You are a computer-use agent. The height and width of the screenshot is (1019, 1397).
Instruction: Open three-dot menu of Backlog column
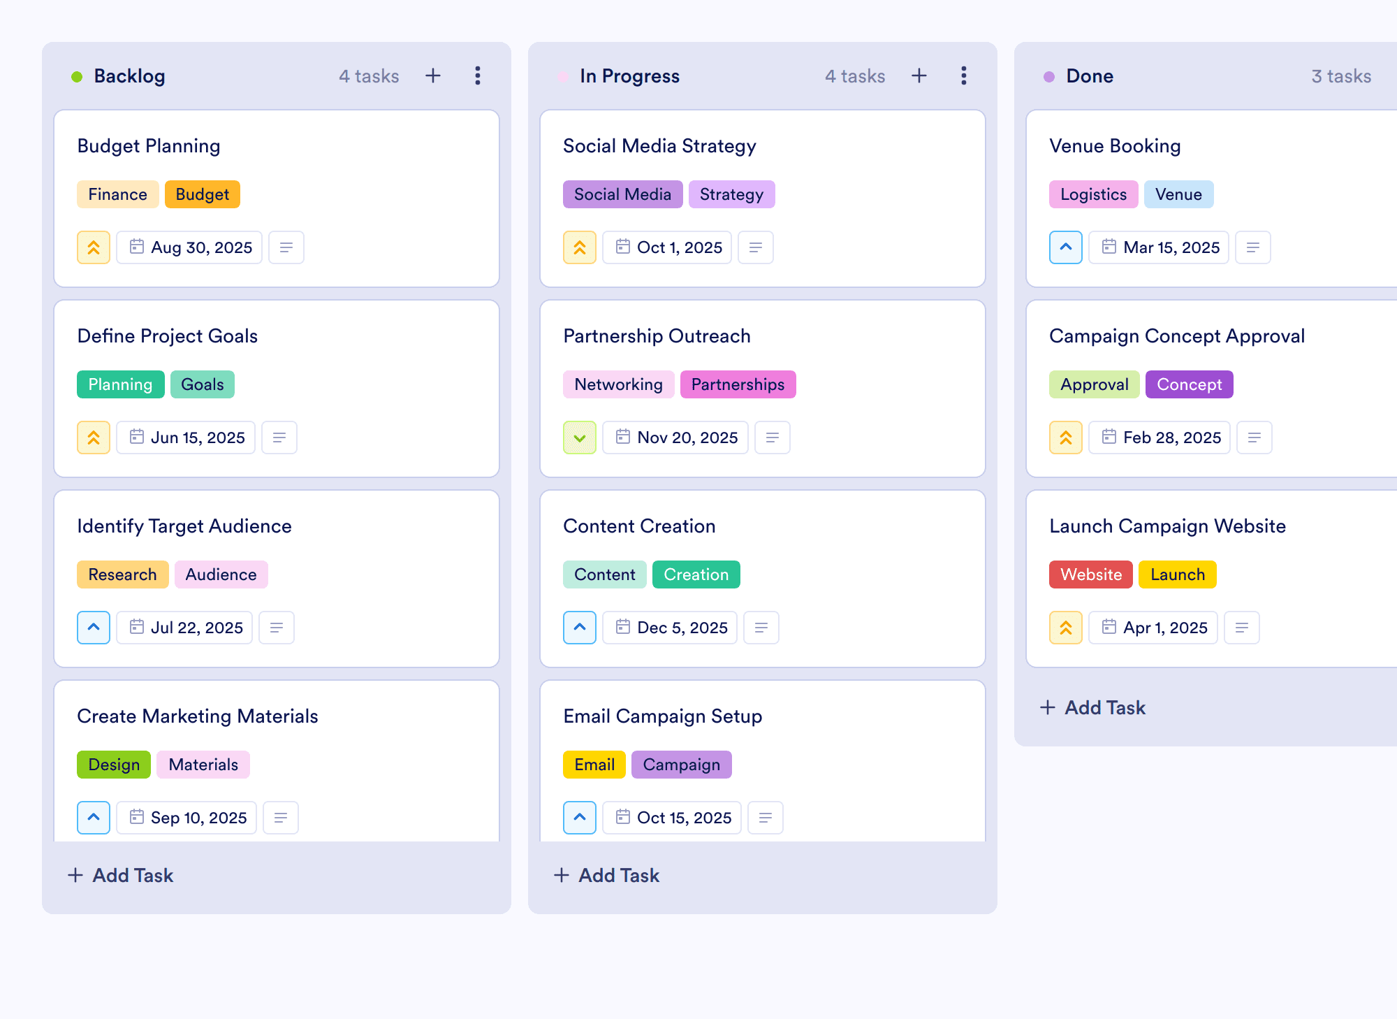coord(478,75)
